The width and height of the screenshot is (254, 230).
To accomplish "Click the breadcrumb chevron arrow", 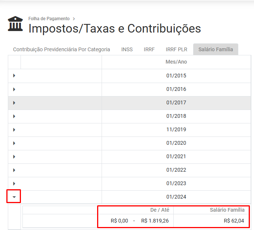I will (x=74, y=19).
